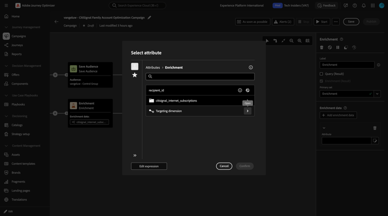Viewport: 388px width, 216px height.
Task: Open the Targeting dimension chevron
Action: click(x=247, y=111)
